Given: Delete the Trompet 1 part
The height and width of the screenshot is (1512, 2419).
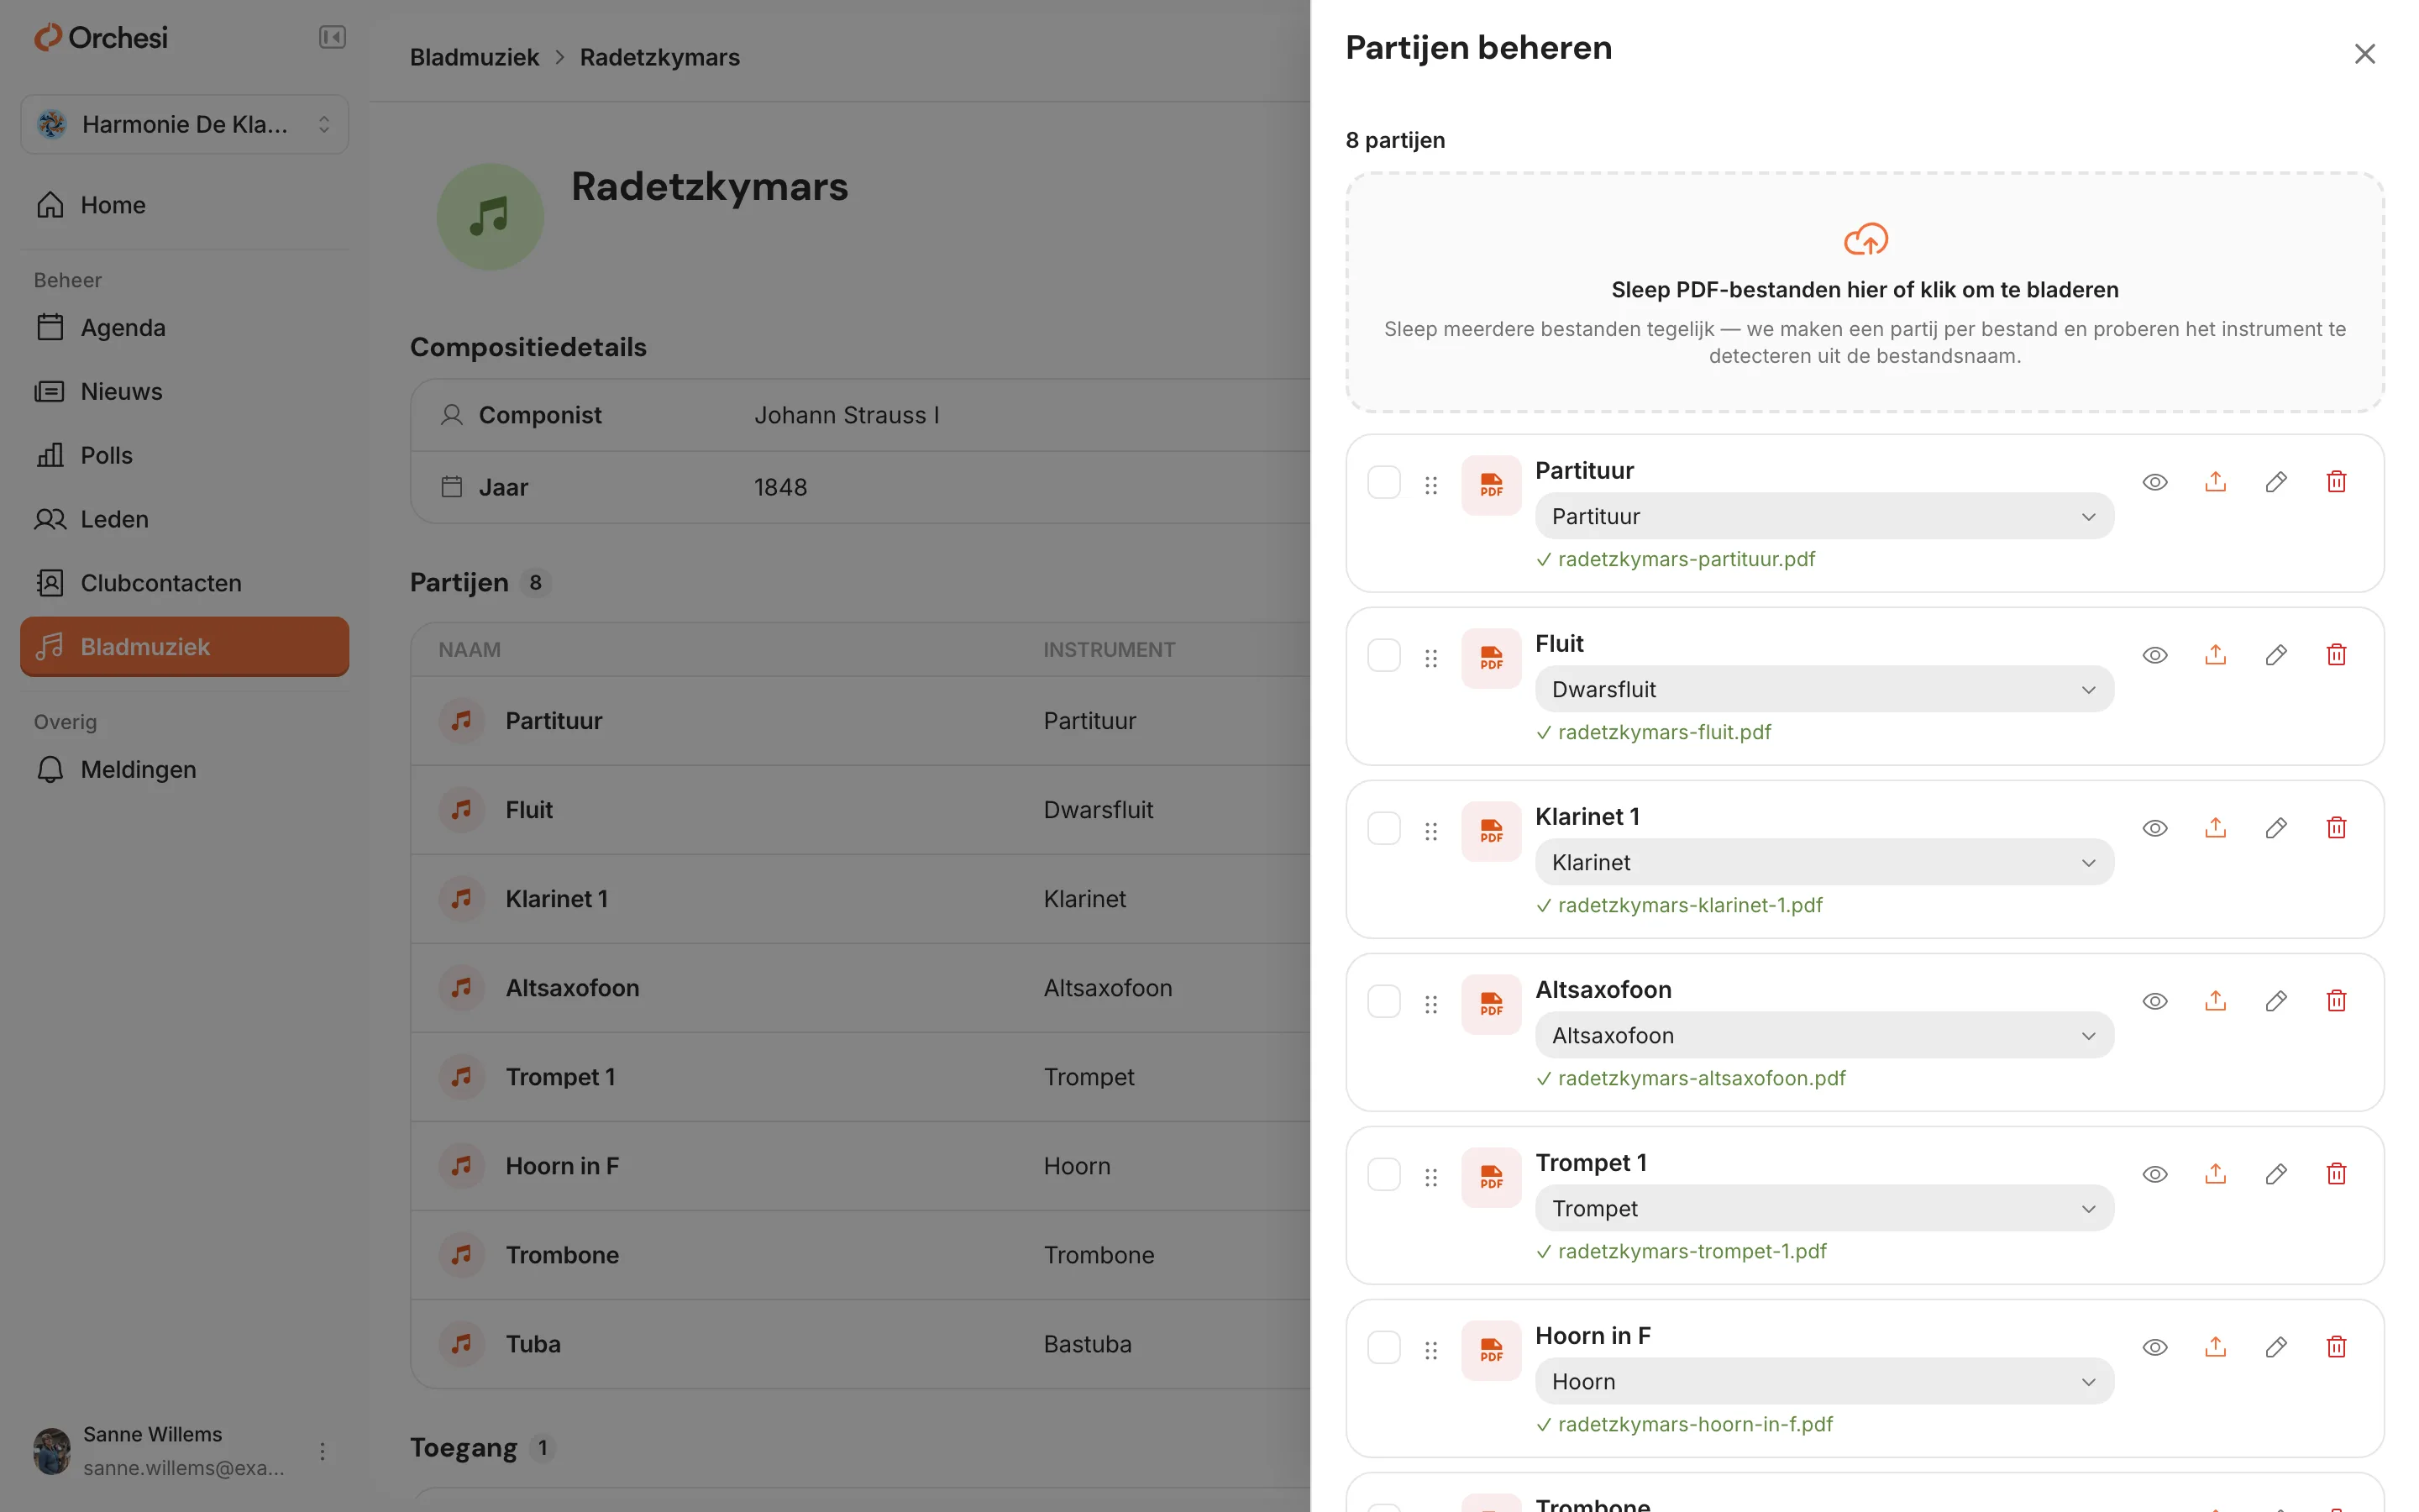Looking at the screenshot, I should (x=2336, y=1174).
